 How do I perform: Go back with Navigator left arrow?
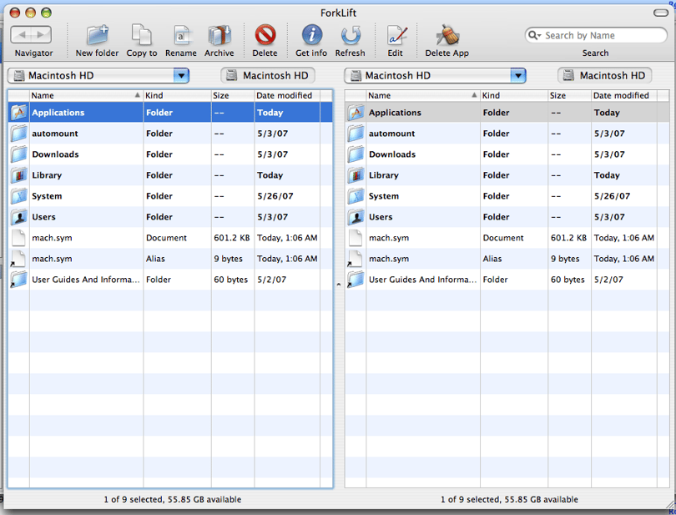pos(22,35)
